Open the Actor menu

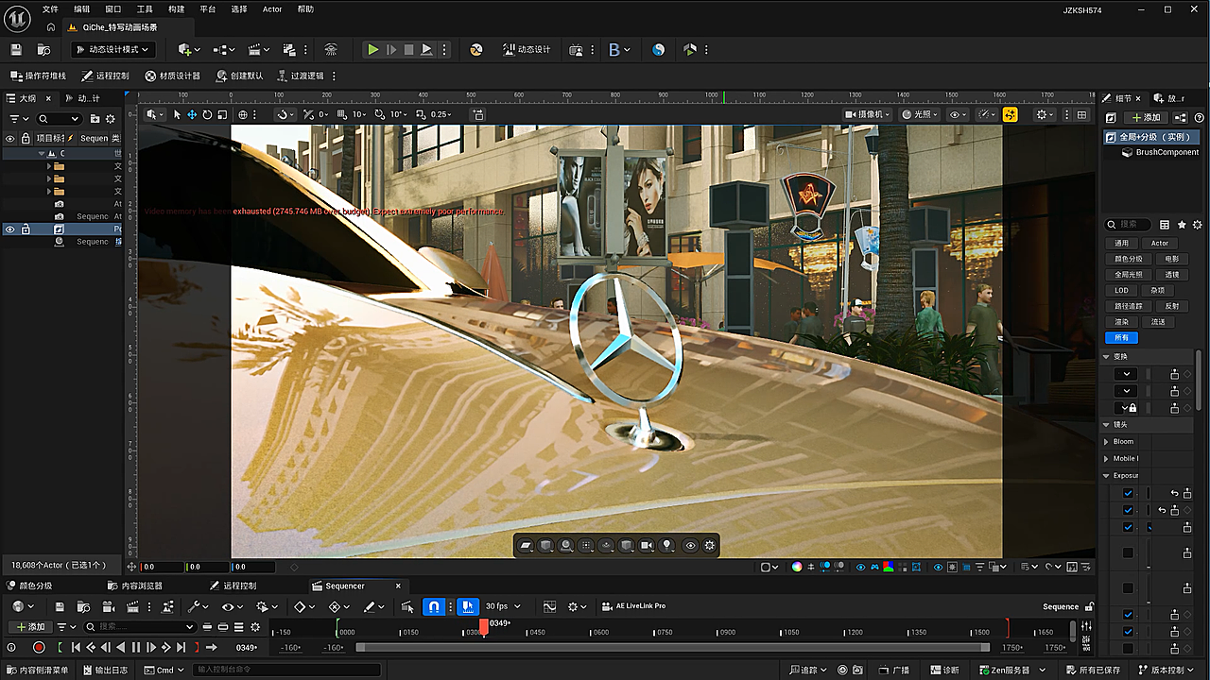point(272,9)
